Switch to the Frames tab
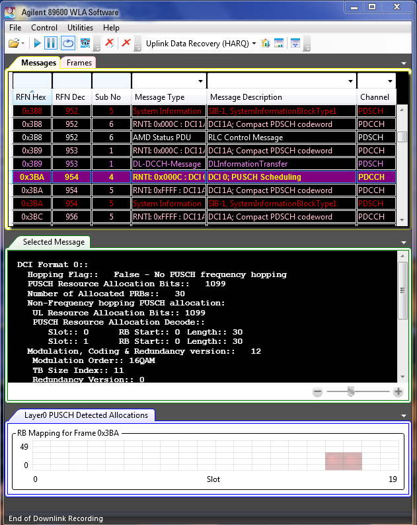 tap(79, 63)
